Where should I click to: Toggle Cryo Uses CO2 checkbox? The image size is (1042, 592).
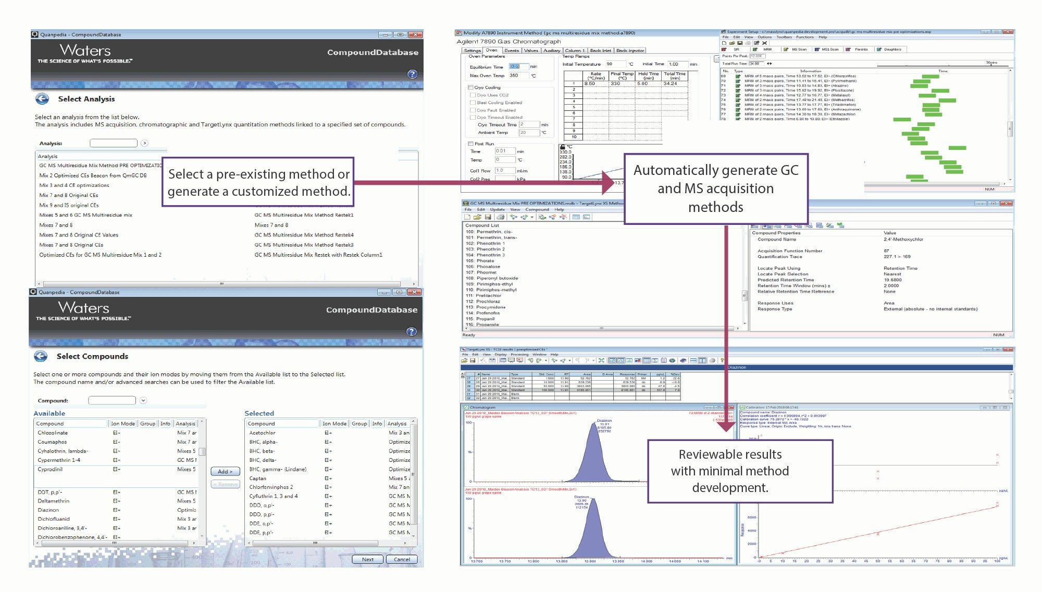pyautogui.click(x=473, y=95)
